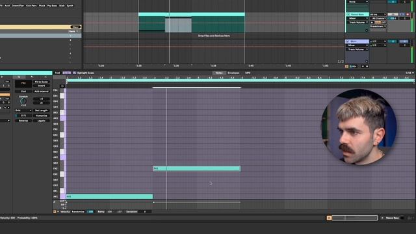The width and height of the screenshot is (416, 234).
Task: Click the headphone preview icon above piano keys
Action: pyautogui.click(x=62, y=86)
